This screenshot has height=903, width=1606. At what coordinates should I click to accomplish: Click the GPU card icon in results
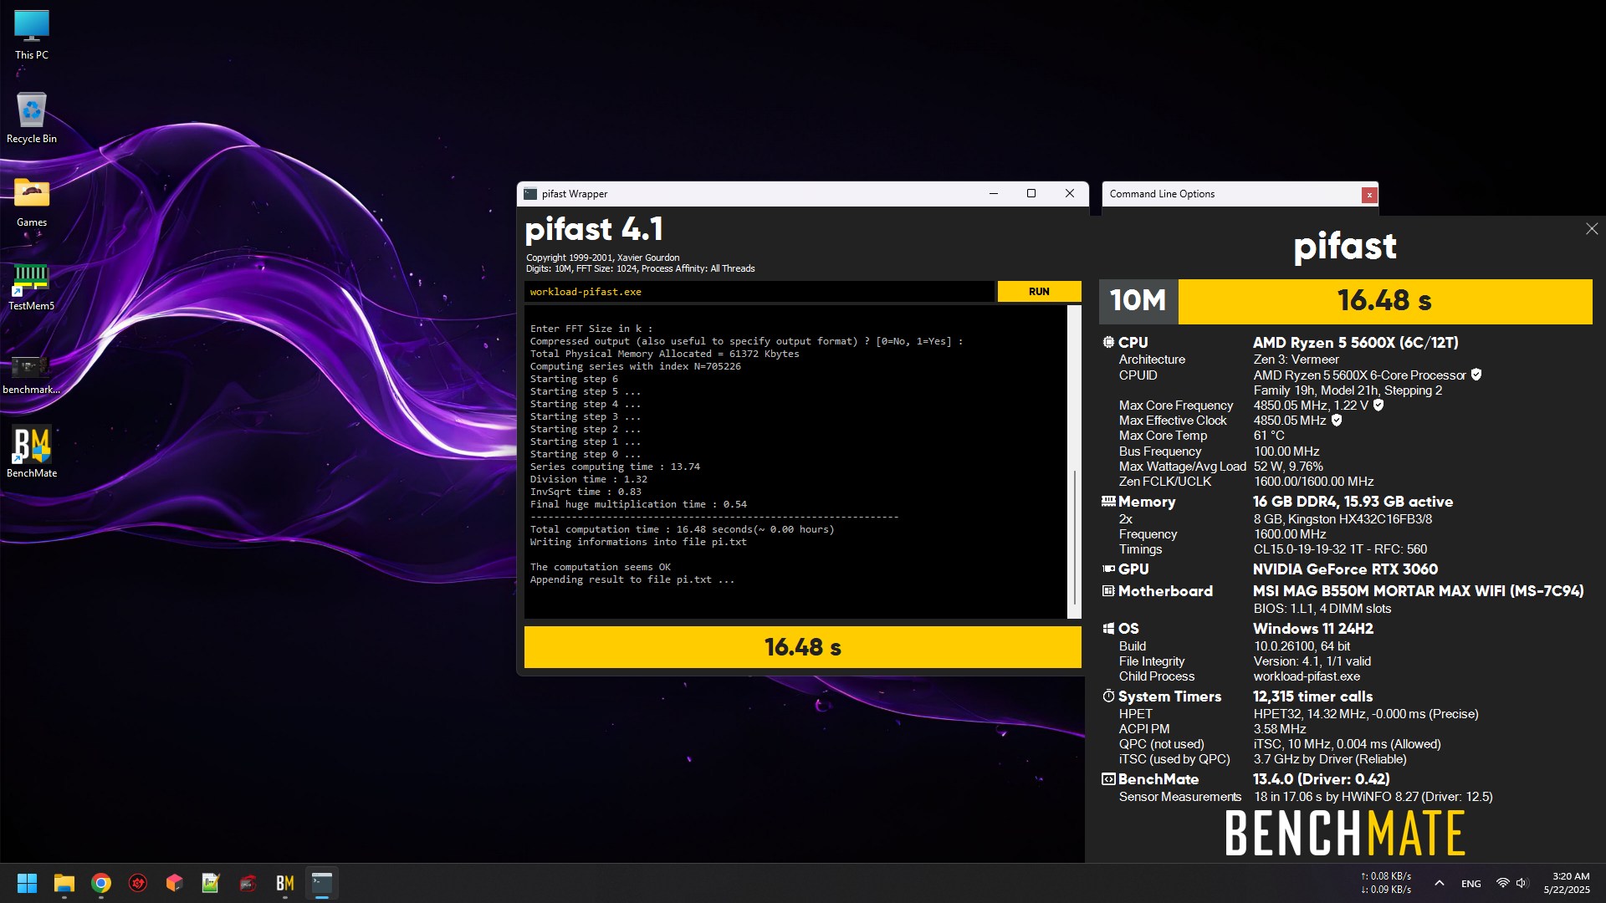click(1108, 569)
